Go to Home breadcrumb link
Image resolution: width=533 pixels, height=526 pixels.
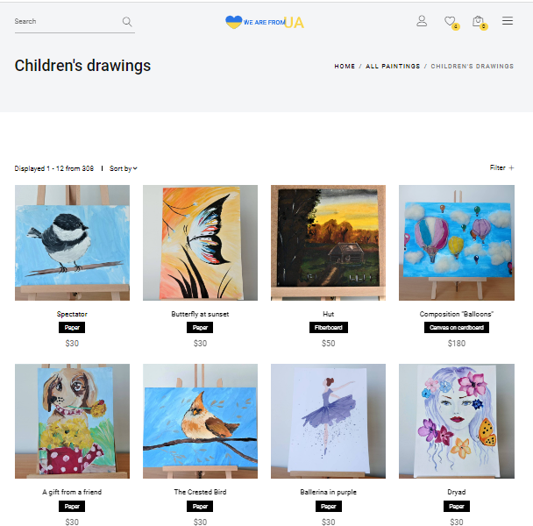345,67
